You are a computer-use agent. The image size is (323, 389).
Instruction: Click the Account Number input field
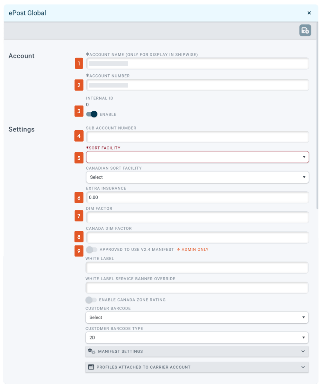(x=197, y=85)
